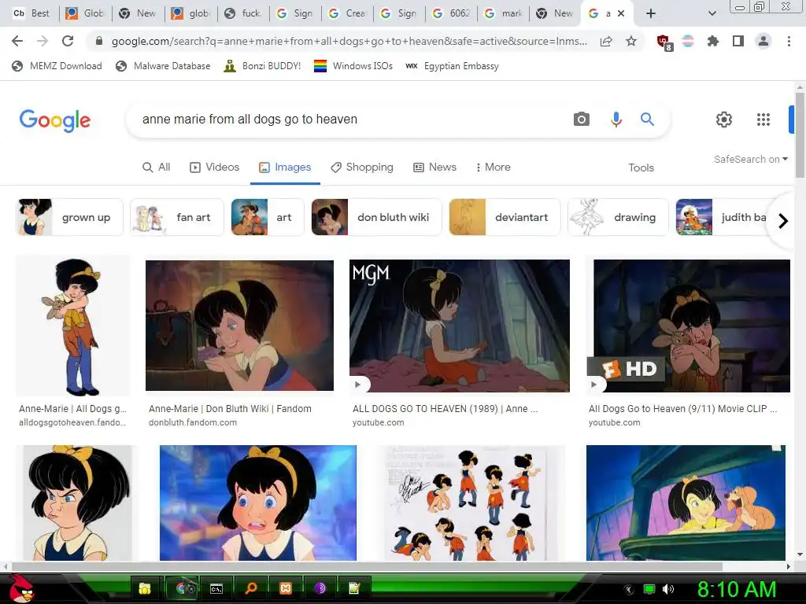Submit the search with the magnifier icon
This screenshot has width=806, height=604.
click(647, 120)
